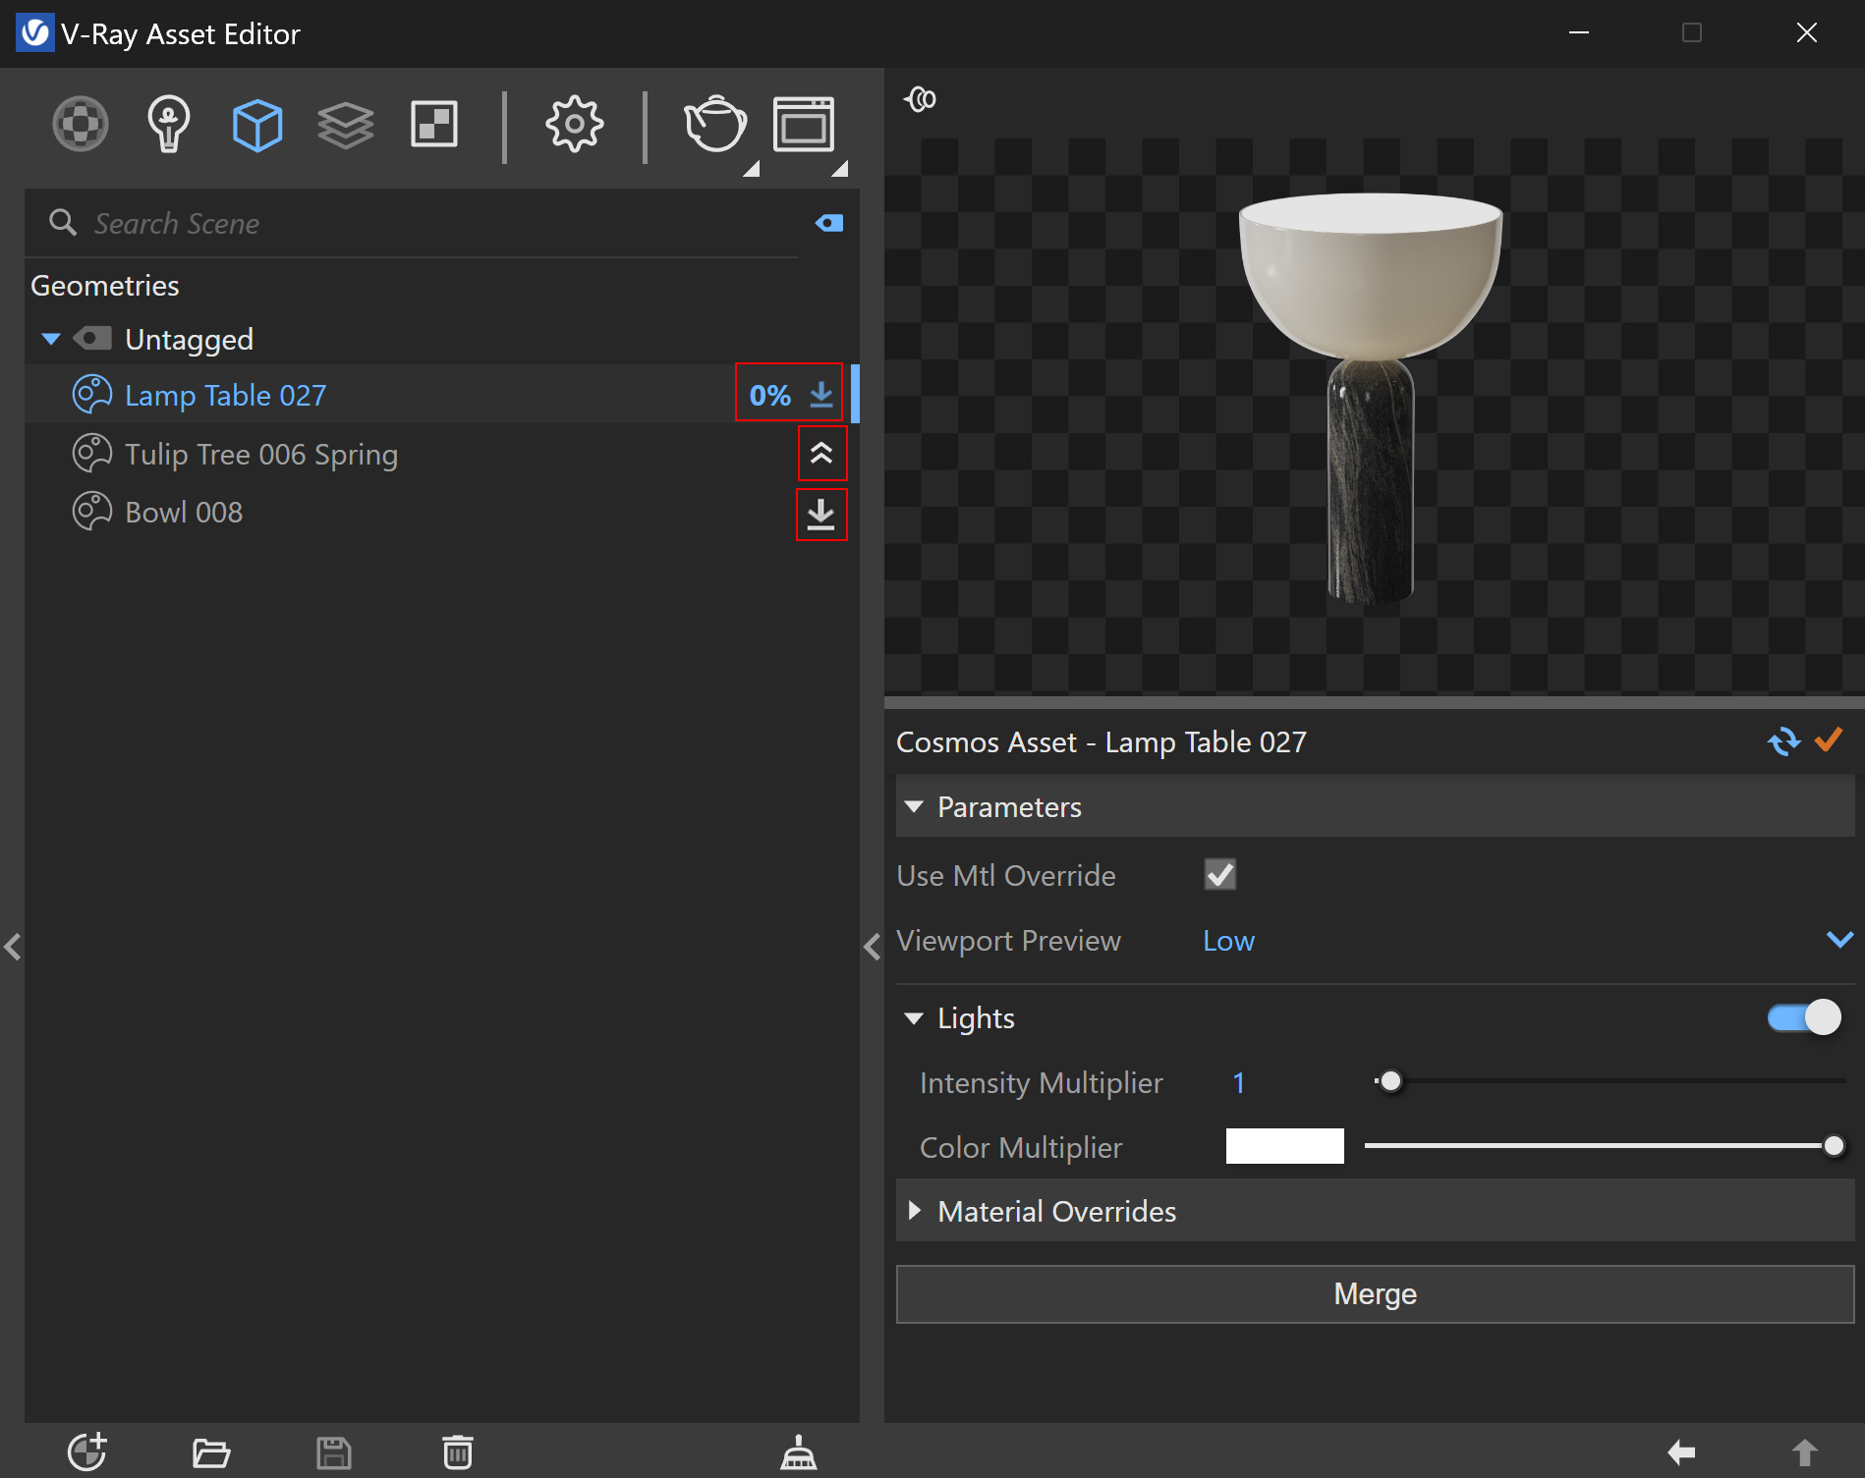This screenshot has width=1865, height=1478.
Task: Collapse left panel chevron
Action: [13, 947]
